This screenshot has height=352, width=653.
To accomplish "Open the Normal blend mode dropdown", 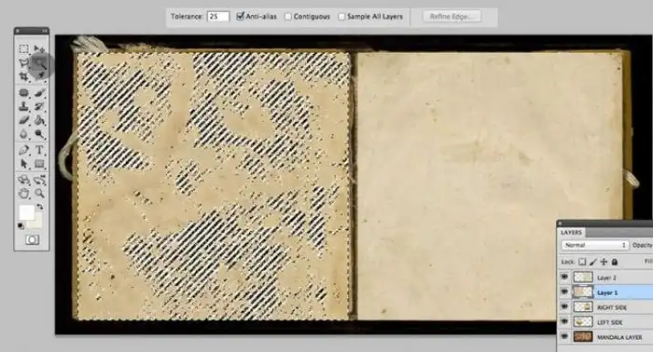I will [594, 245].
